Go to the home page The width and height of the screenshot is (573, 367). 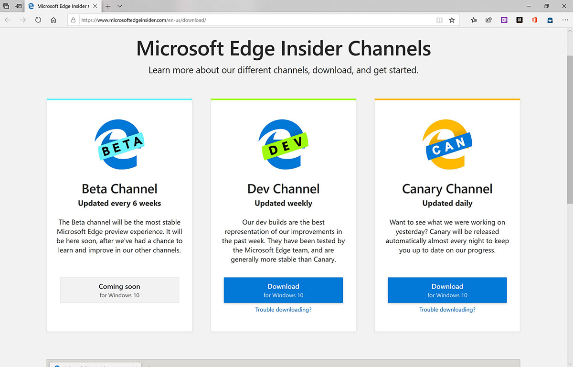coord(53,20)
